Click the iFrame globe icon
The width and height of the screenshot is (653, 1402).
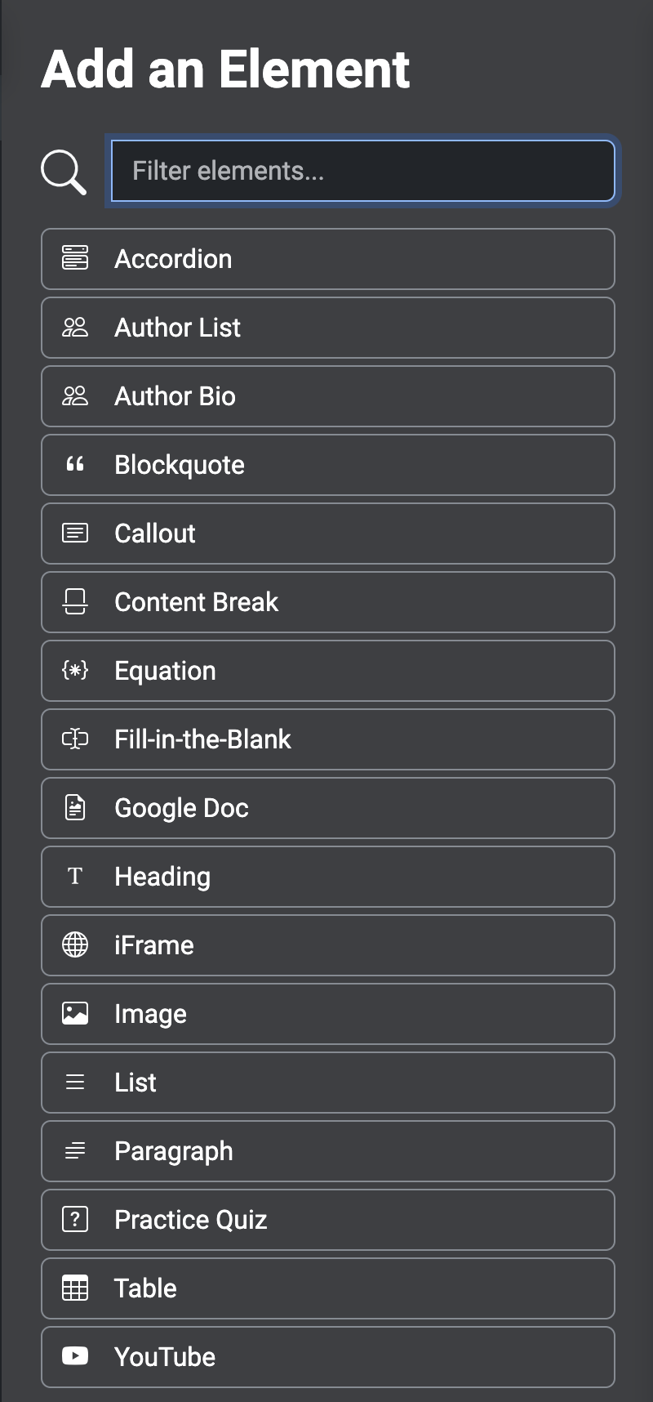coord(75,945)
